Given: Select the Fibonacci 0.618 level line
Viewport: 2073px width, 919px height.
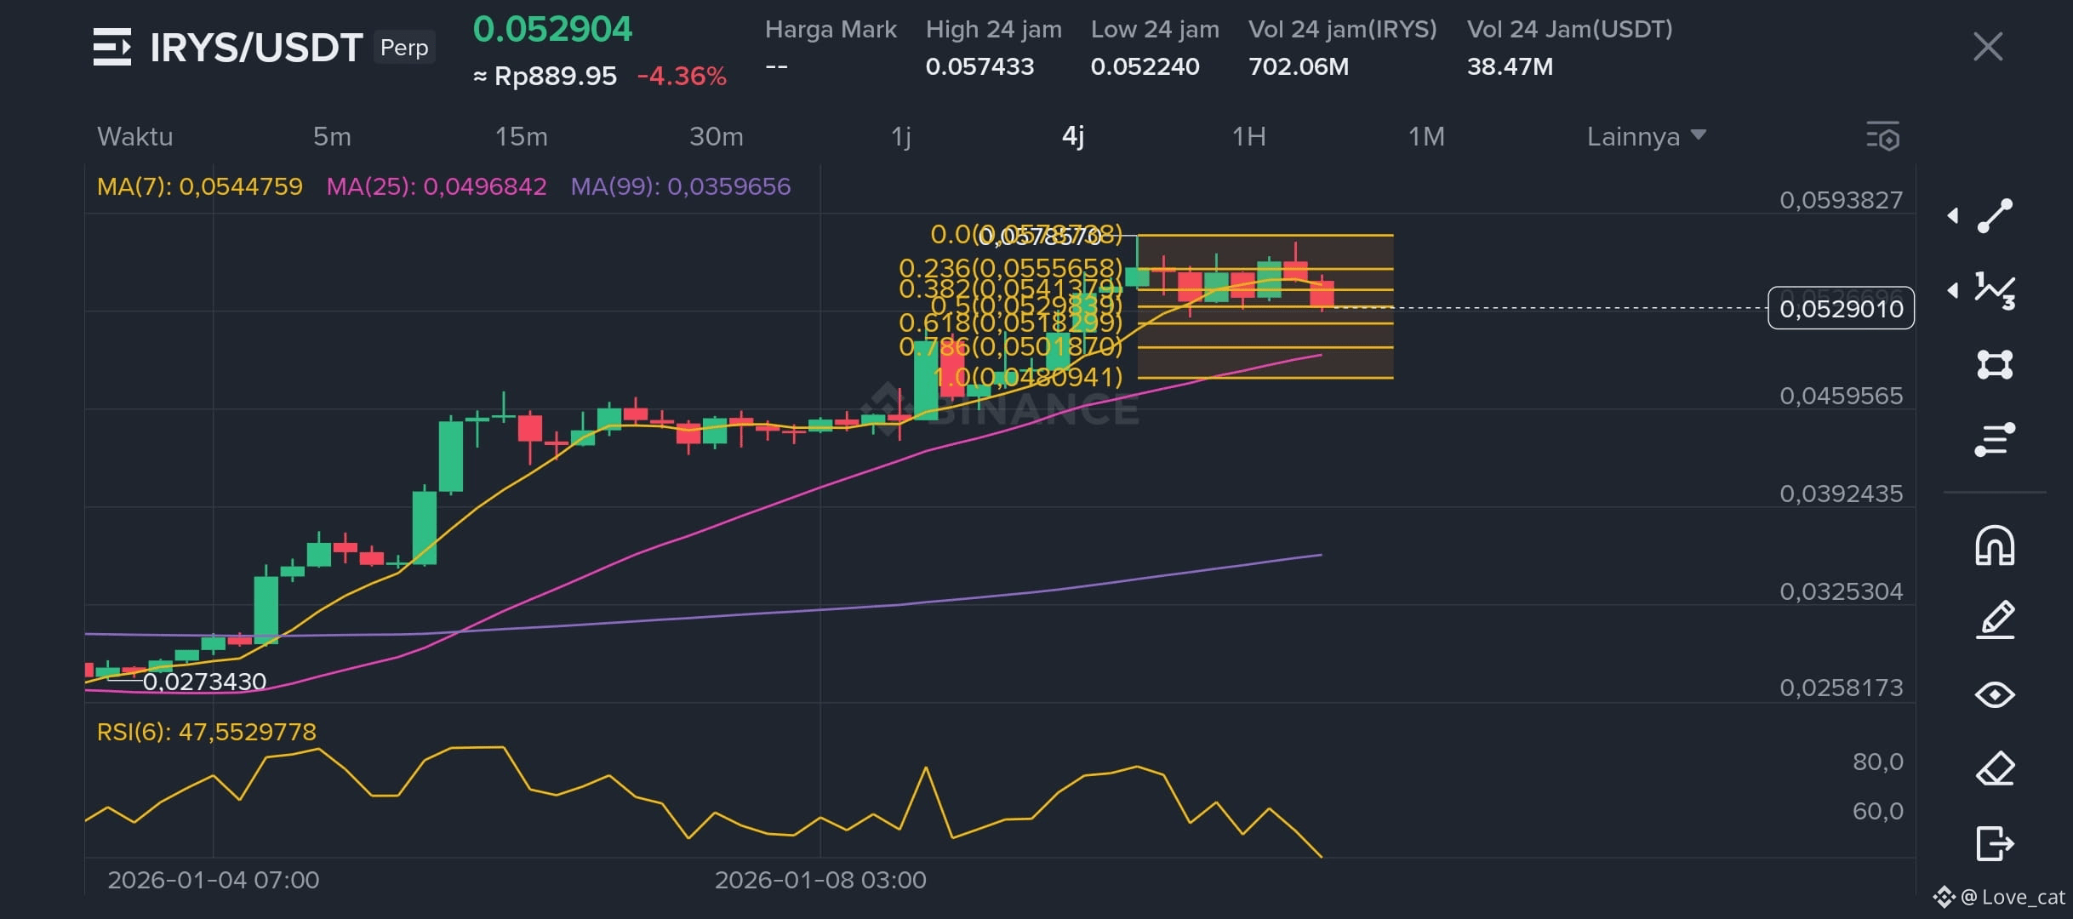Looking at the screenshot, I should pyautogui.click(x=1265, y=323).
